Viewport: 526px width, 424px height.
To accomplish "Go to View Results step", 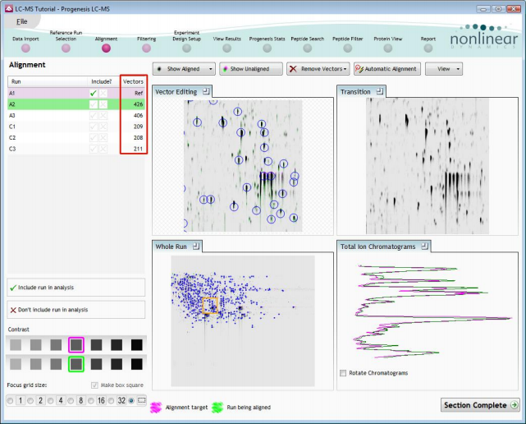I will click(x=226, y=48).
